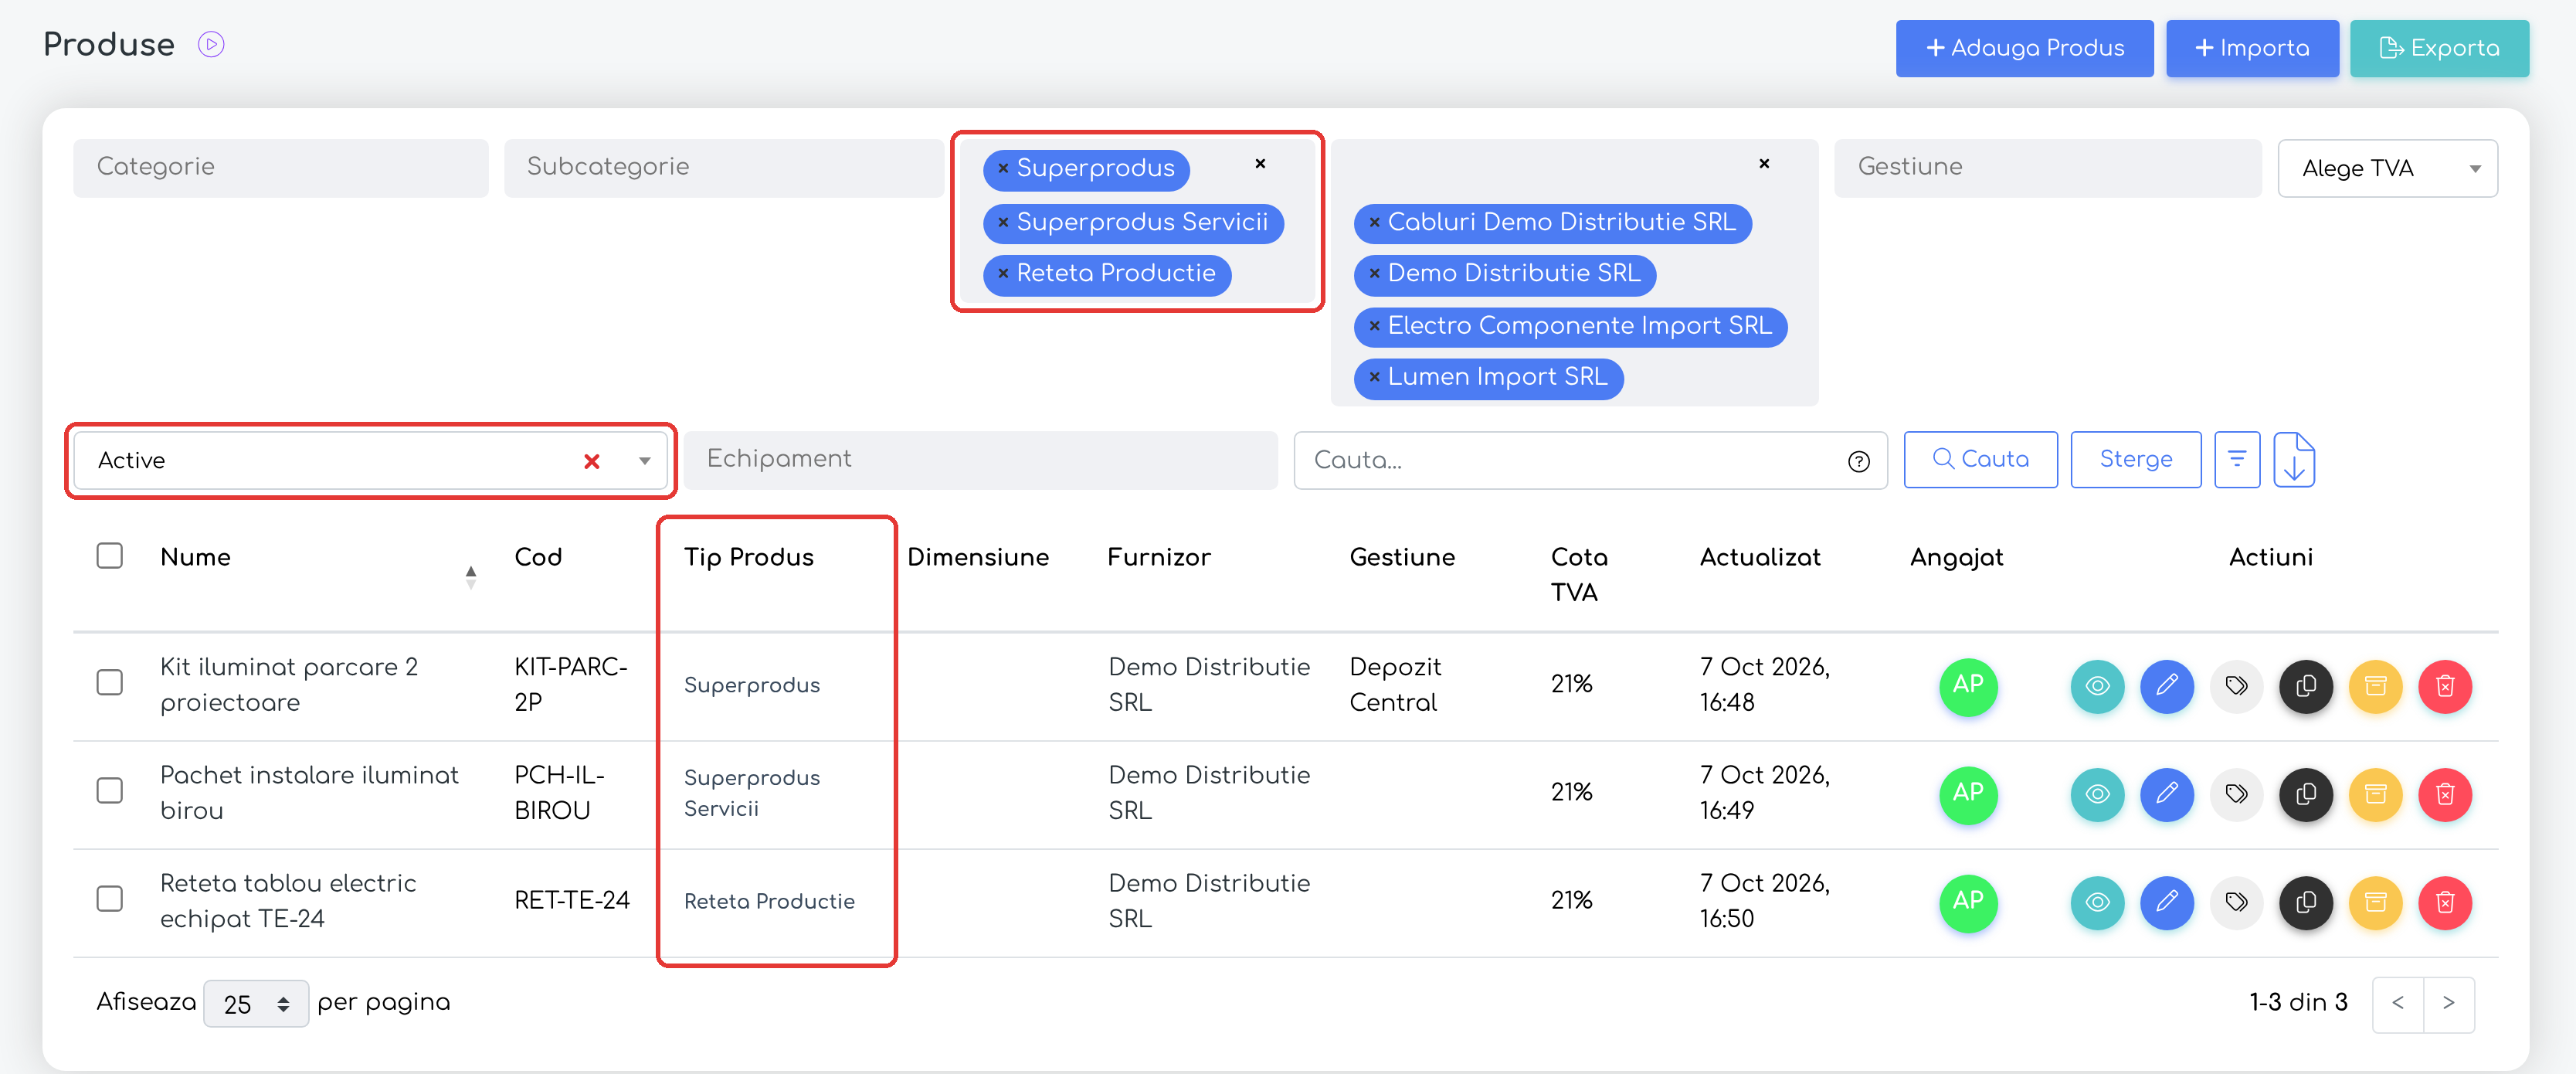Viewport: 2576px width, 1074px height.
Task: Click the tag icon for Reteta tablou electric
Action: [2236, 902]
